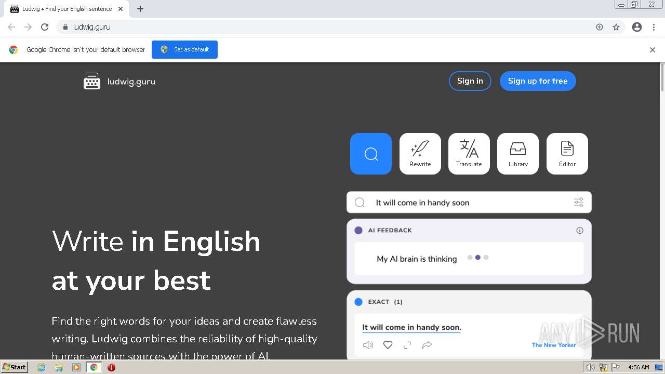Open File Explorer from taskbar

coord(59,367)
